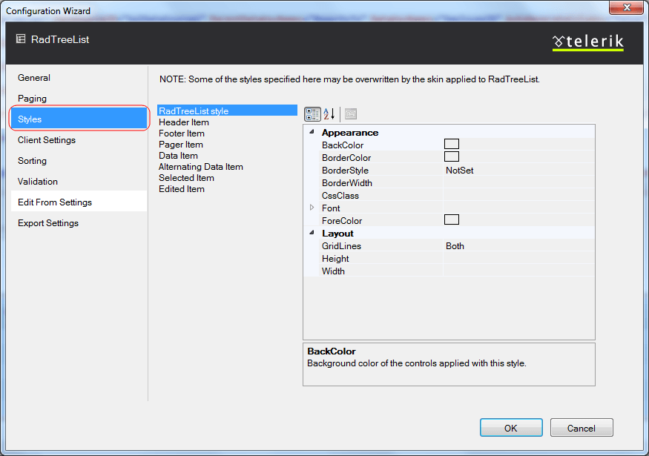The image size is (649, 456).
Task: Select the Height property label
Action: (335, 259)
